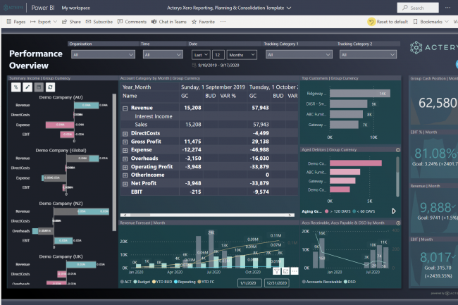Open the Organisation dropdown

103,54
